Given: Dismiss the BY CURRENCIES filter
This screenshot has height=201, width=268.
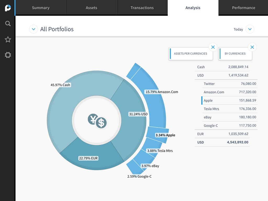Looking at the screenshot, I should tap(252, 47).
